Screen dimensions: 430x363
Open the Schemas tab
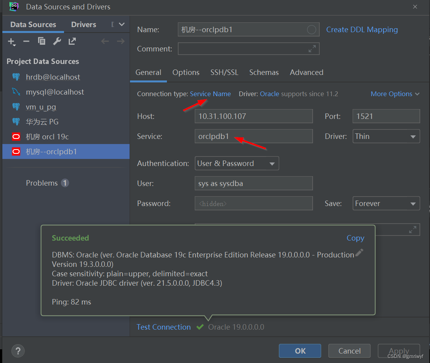[x=264, y=72]
